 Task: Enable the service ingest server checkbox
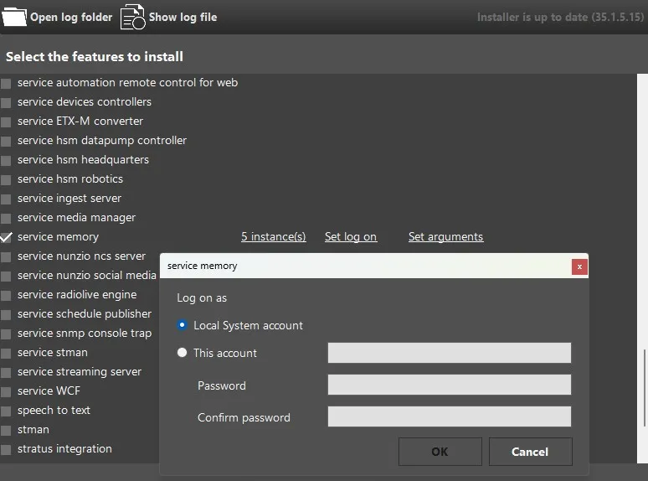point(7,199)
